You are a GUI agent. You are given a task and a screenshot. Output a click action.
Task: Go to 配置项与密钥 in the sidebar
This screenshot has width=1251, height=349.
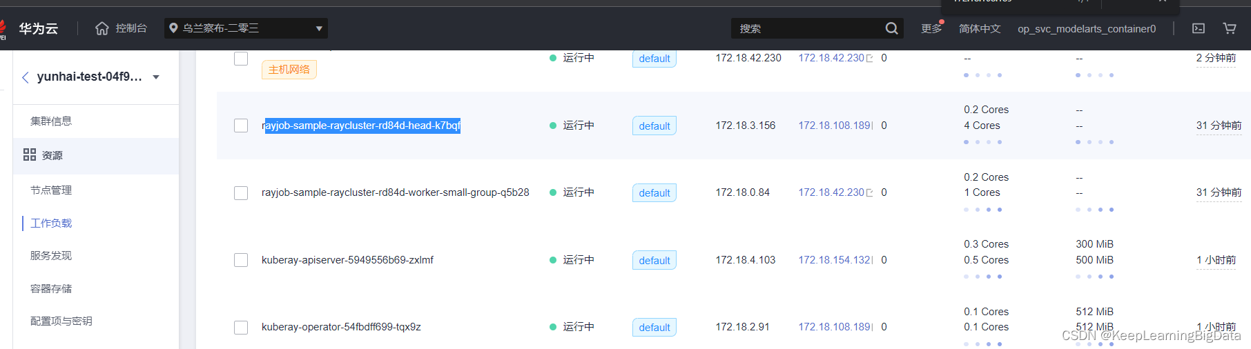[x=61, y=321]
